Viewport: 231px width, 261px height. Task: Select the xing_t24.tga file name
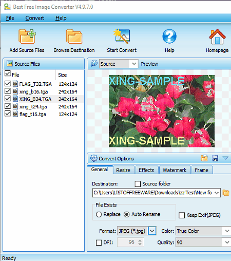click(x=33, y=106)
